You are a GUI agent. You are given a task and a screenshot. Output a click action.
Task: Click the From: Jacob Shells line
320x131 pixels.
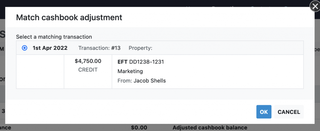(x=142, y=81)
